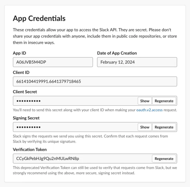
Task: Regenerate the Client Secret
Action: click(164, 101)
